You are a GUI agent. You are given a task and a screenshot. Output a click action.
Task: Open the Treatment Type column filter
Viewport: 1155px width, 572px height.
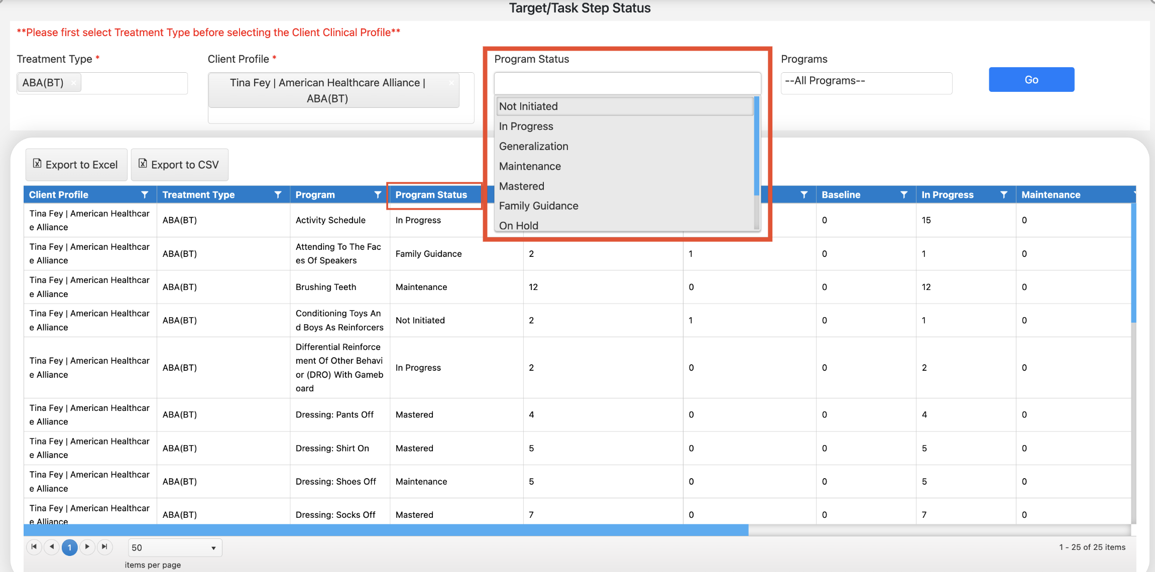pos(278,195)
